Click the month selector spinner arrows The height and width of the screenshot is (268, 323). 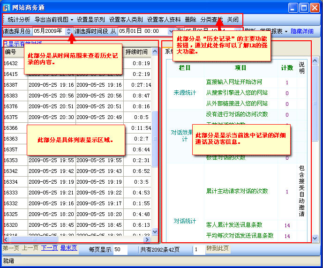click(69, 31)
